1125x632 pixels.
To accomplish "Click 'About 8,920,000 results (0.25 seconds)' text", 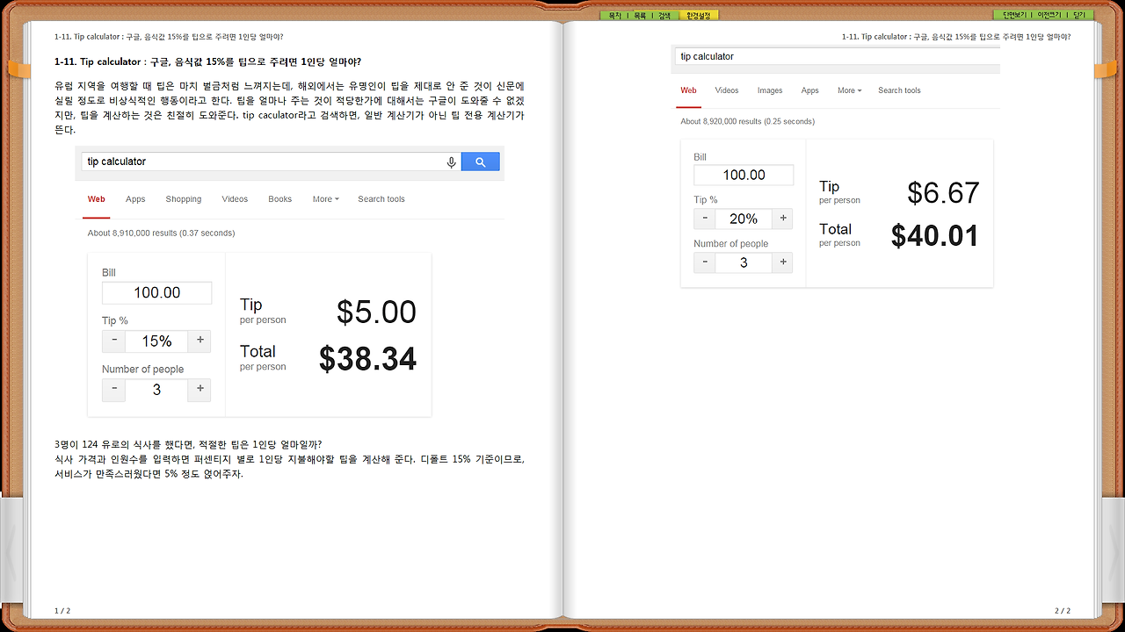I will click(x=747, y=121).
